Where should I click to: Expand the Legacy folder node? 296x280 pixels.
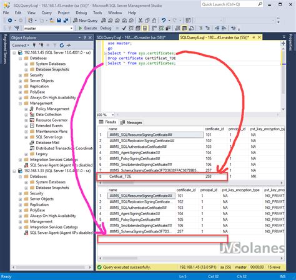(26, 154)
